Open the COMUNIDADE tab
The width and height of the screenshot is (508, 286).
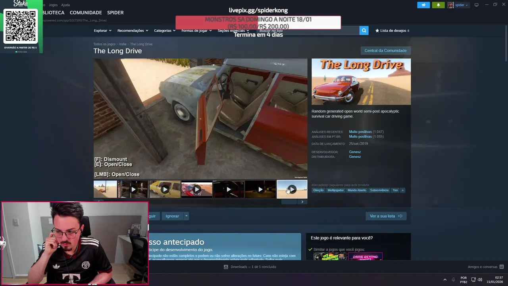[x=86, y=13]
